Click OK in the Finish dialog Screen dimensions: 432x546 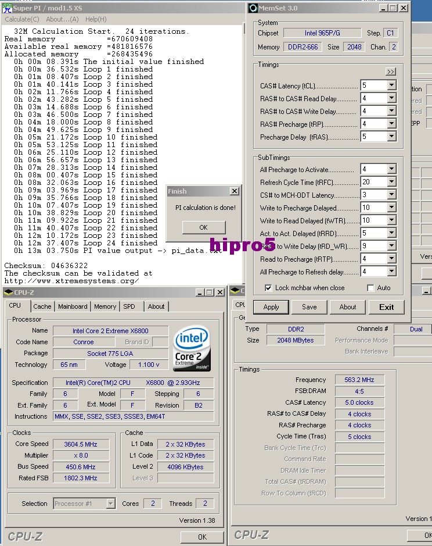203,227
